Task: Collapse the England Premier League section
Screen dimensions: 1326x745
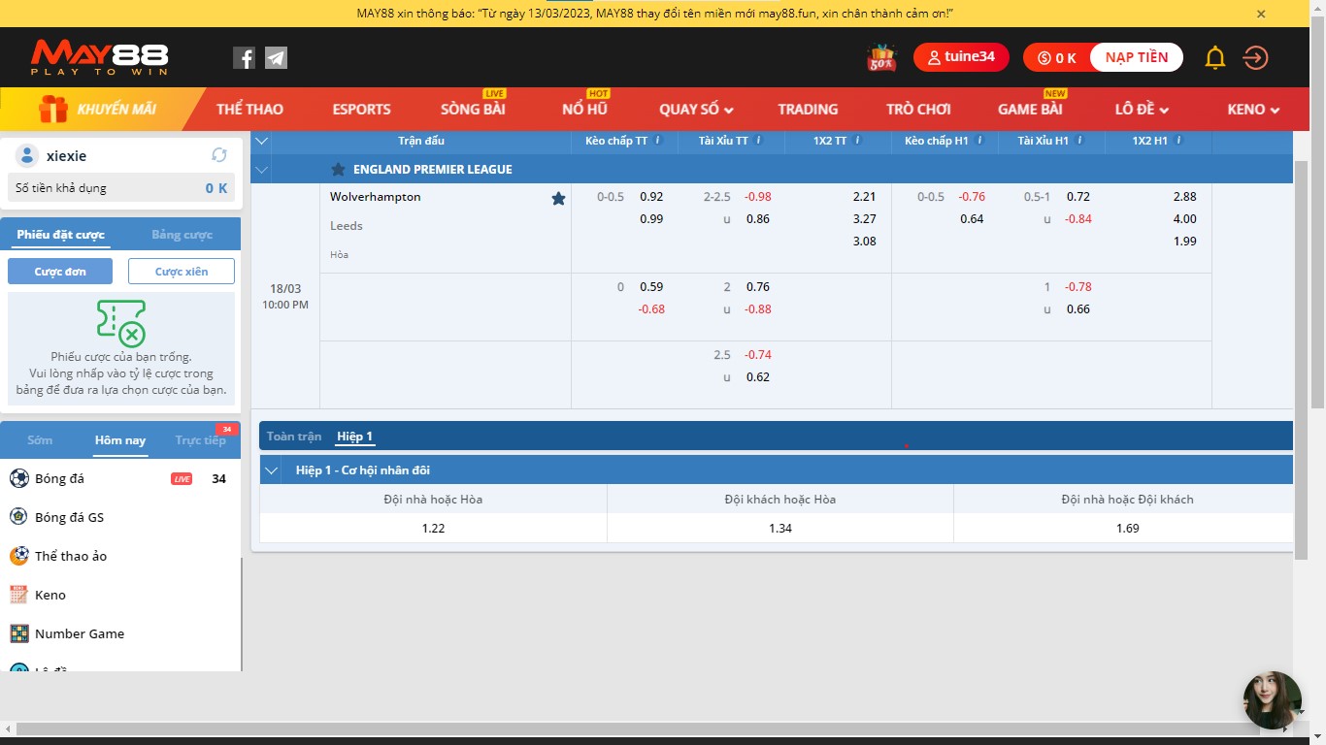Action: coord(260,169)
